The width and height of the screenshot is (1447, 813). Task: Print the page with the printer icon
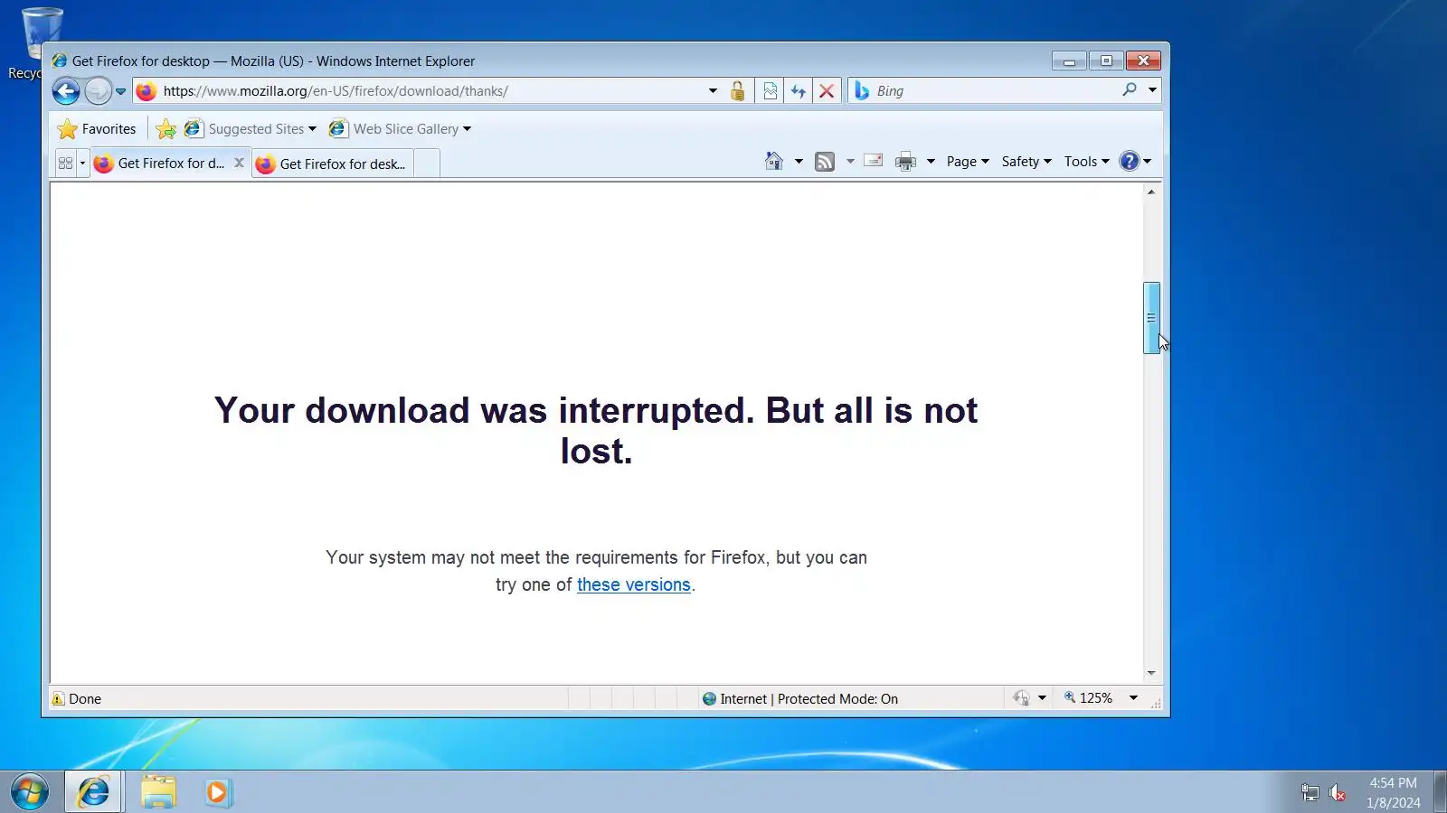coord(905,162)
